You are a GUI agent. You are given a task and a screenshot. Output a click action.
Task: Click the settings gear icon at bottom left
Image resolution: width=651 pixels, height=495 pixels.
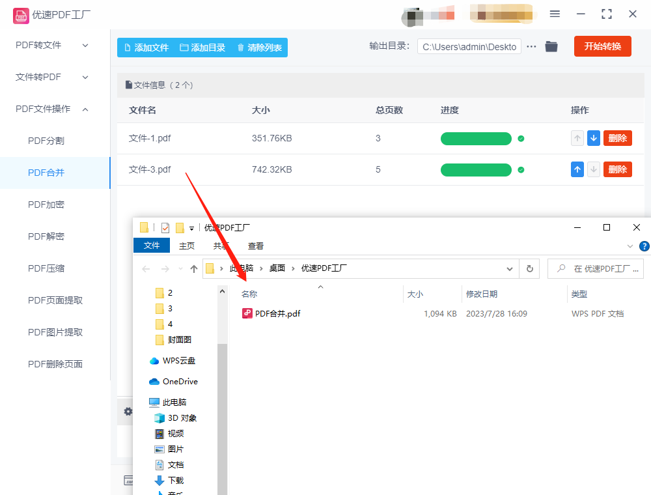tap(128, 412)
